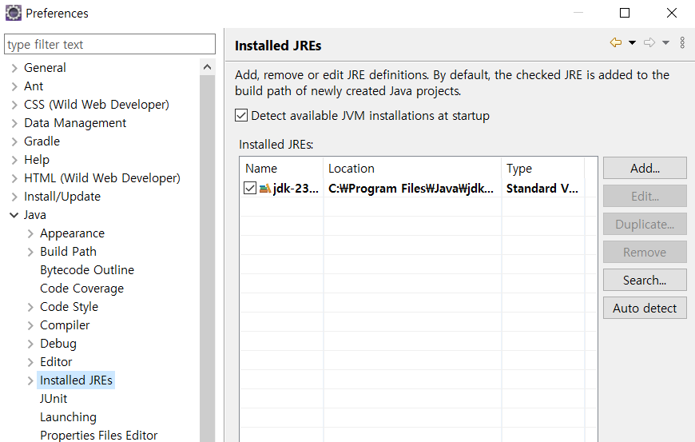The height and width of the screenshot is (442, 695).
Task: Select JUnit in the preferences tree
Action: pyautogui.click(x=54, y=399)
